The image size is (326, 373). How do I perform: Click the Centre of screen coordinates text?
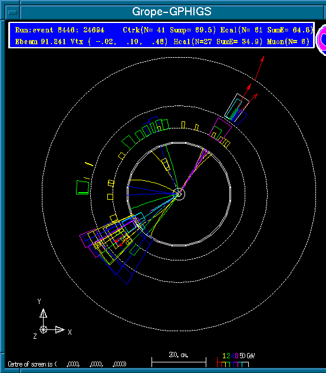(67, 364)
